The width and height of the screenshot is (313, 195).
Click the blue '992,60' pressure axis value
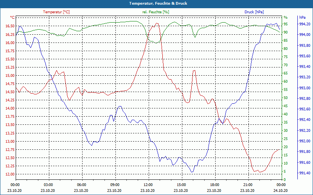pyautogui.click(x=305, y=109)
